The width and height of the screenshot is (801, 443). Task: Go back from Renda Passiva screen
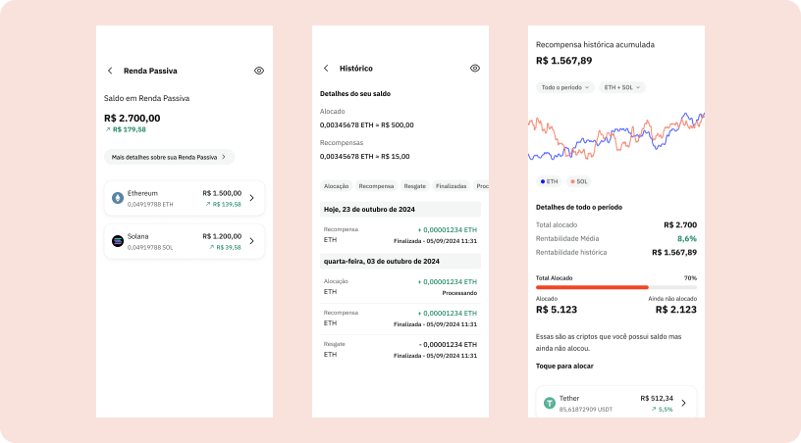click(110, 71)
